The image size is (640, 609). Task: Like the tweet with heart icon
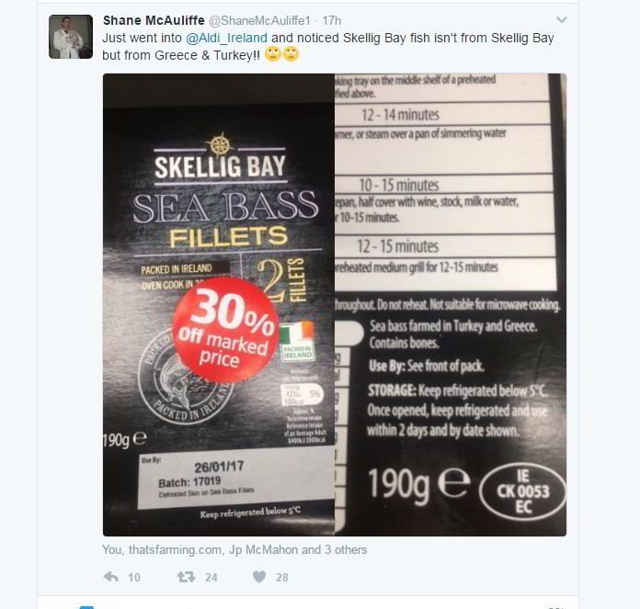[259, 576]
